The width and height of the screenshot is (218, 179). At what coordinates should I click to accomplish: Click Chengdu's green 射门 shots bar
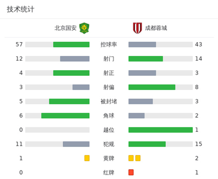point(146,59)
